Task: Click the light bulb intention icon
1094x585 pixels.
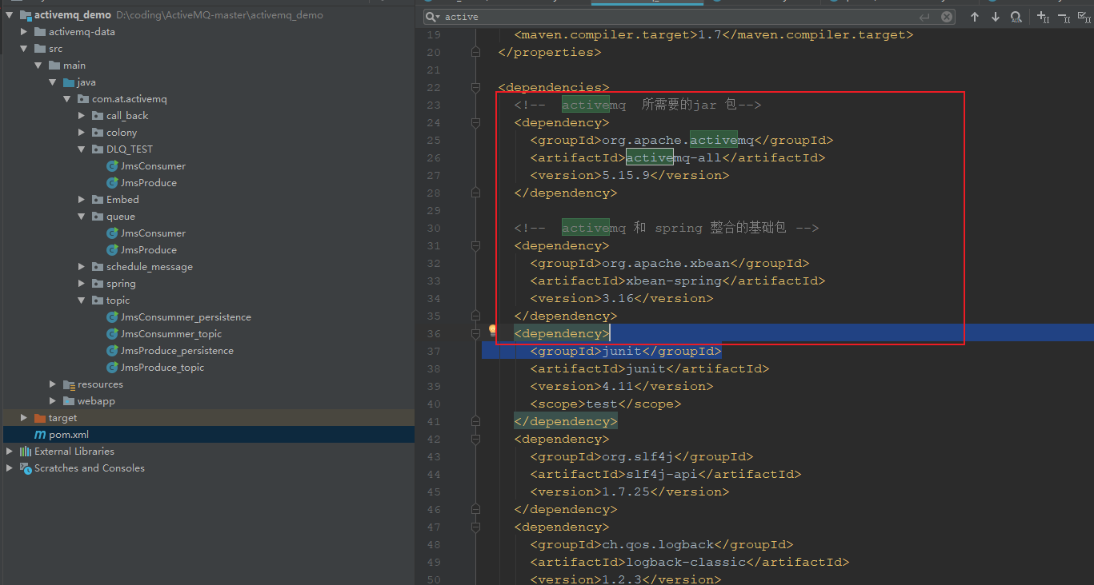Action: [x=493, y=331]
